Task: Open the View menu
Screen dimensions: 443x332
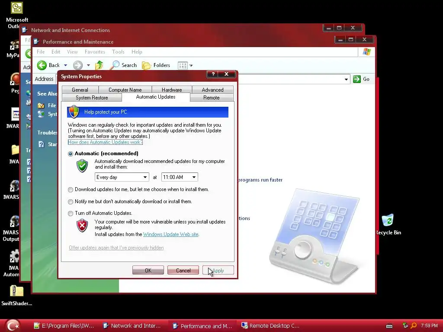Action: (72, 52)
